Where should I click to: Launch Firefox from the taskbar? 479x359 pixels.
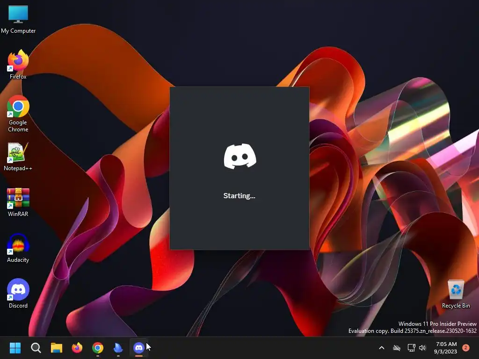[77, 348]
